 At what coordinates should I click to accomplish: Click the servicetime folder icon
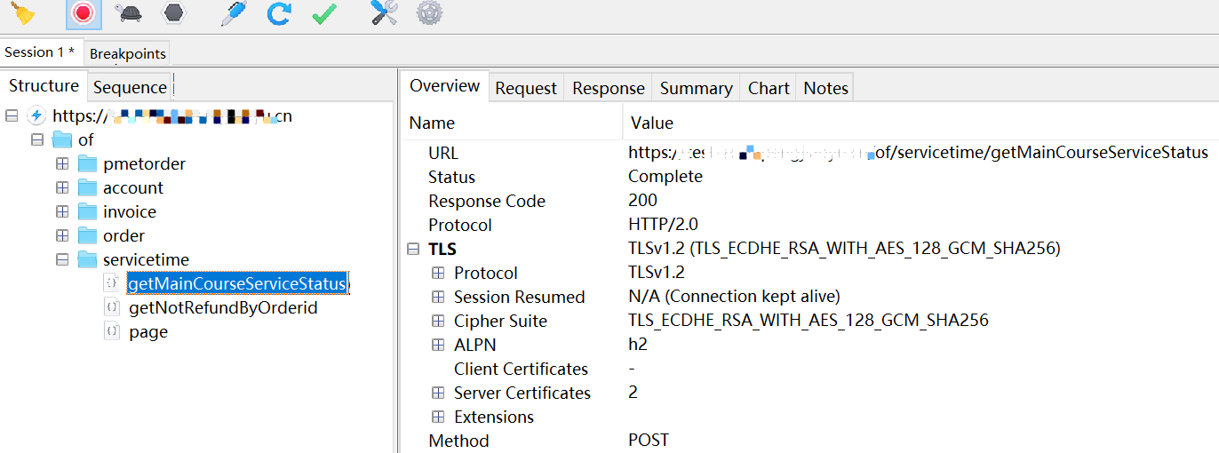[x=87, y=259]
